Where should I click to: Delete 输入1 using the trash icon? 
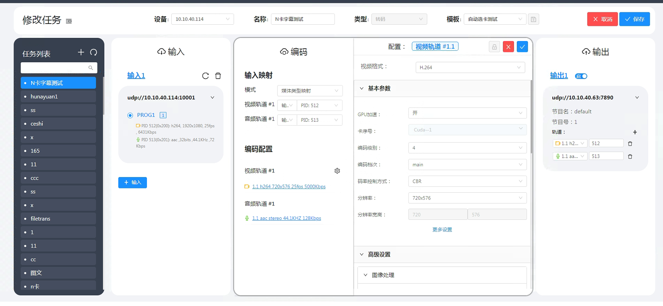218,76
